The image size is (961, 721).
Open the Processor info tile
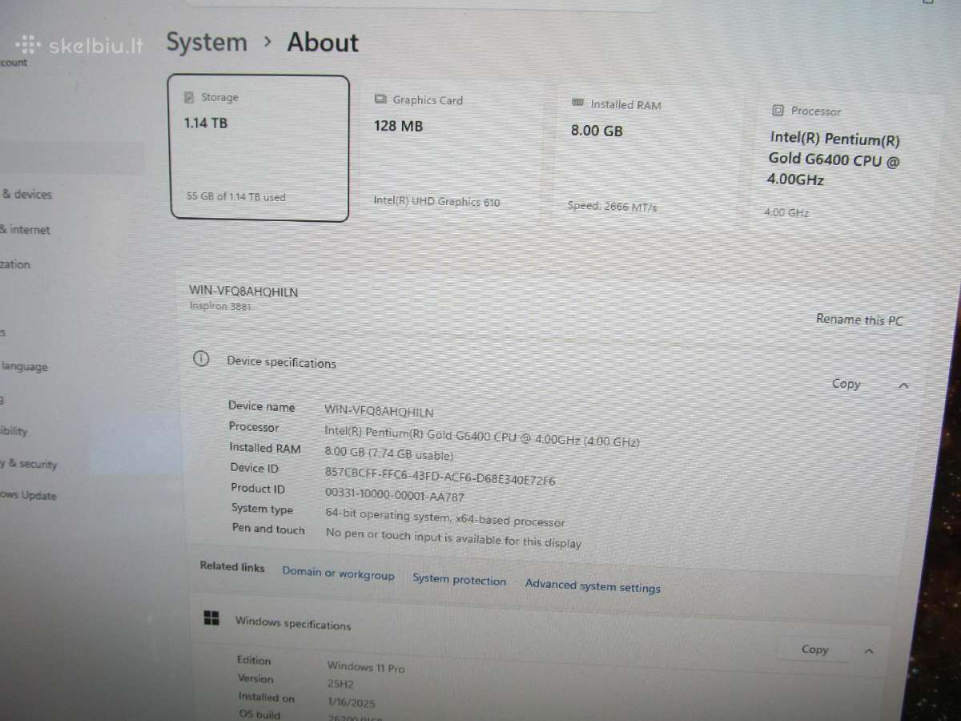845,163
